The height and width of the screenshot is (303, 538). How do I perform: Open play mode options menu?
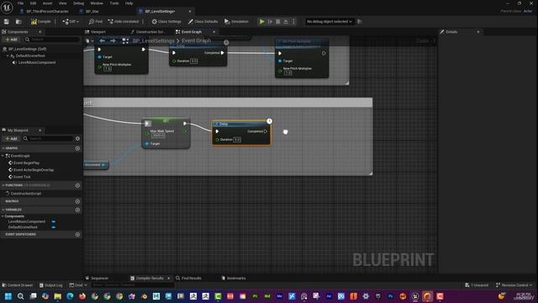pos(293,22)
